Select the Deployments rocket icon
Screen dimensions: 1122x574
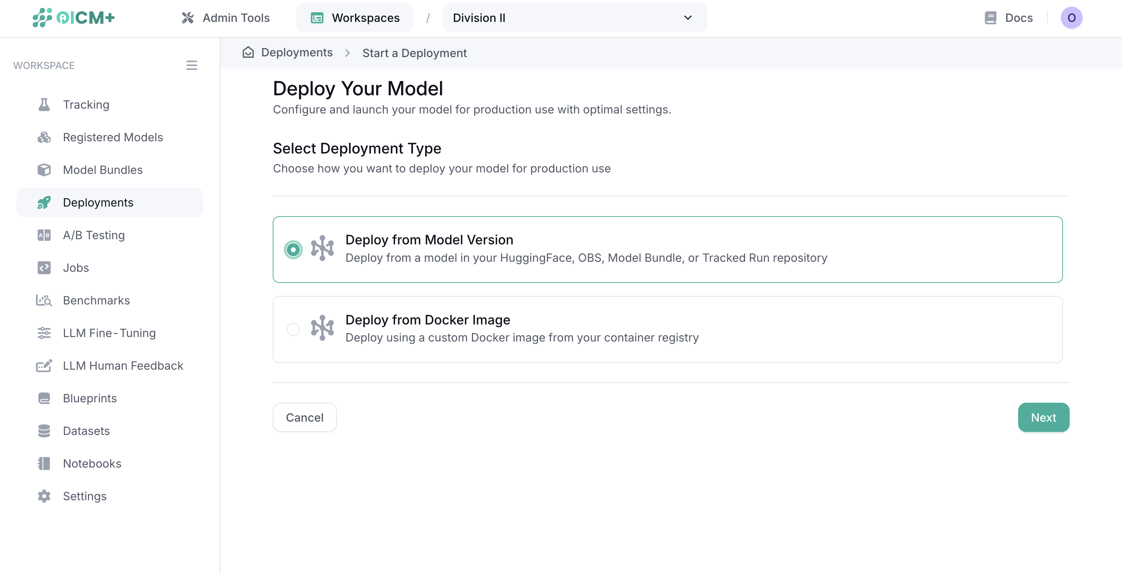(43, 202)
